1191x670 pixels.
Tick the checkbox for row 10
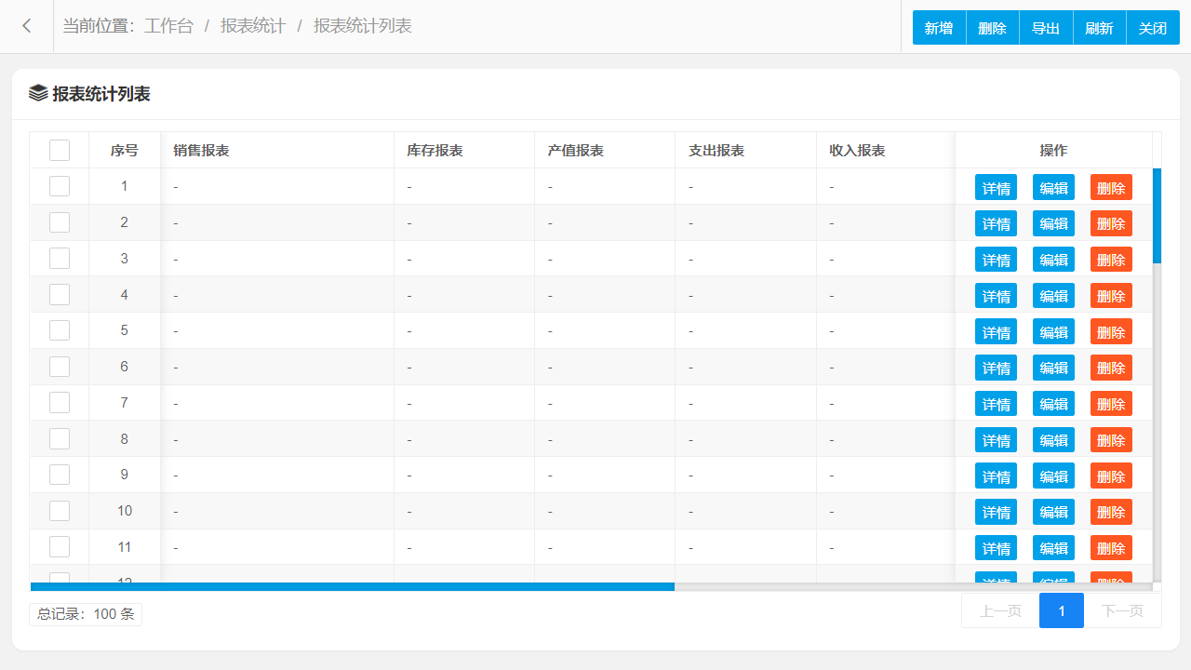click(x=60, y=511)
